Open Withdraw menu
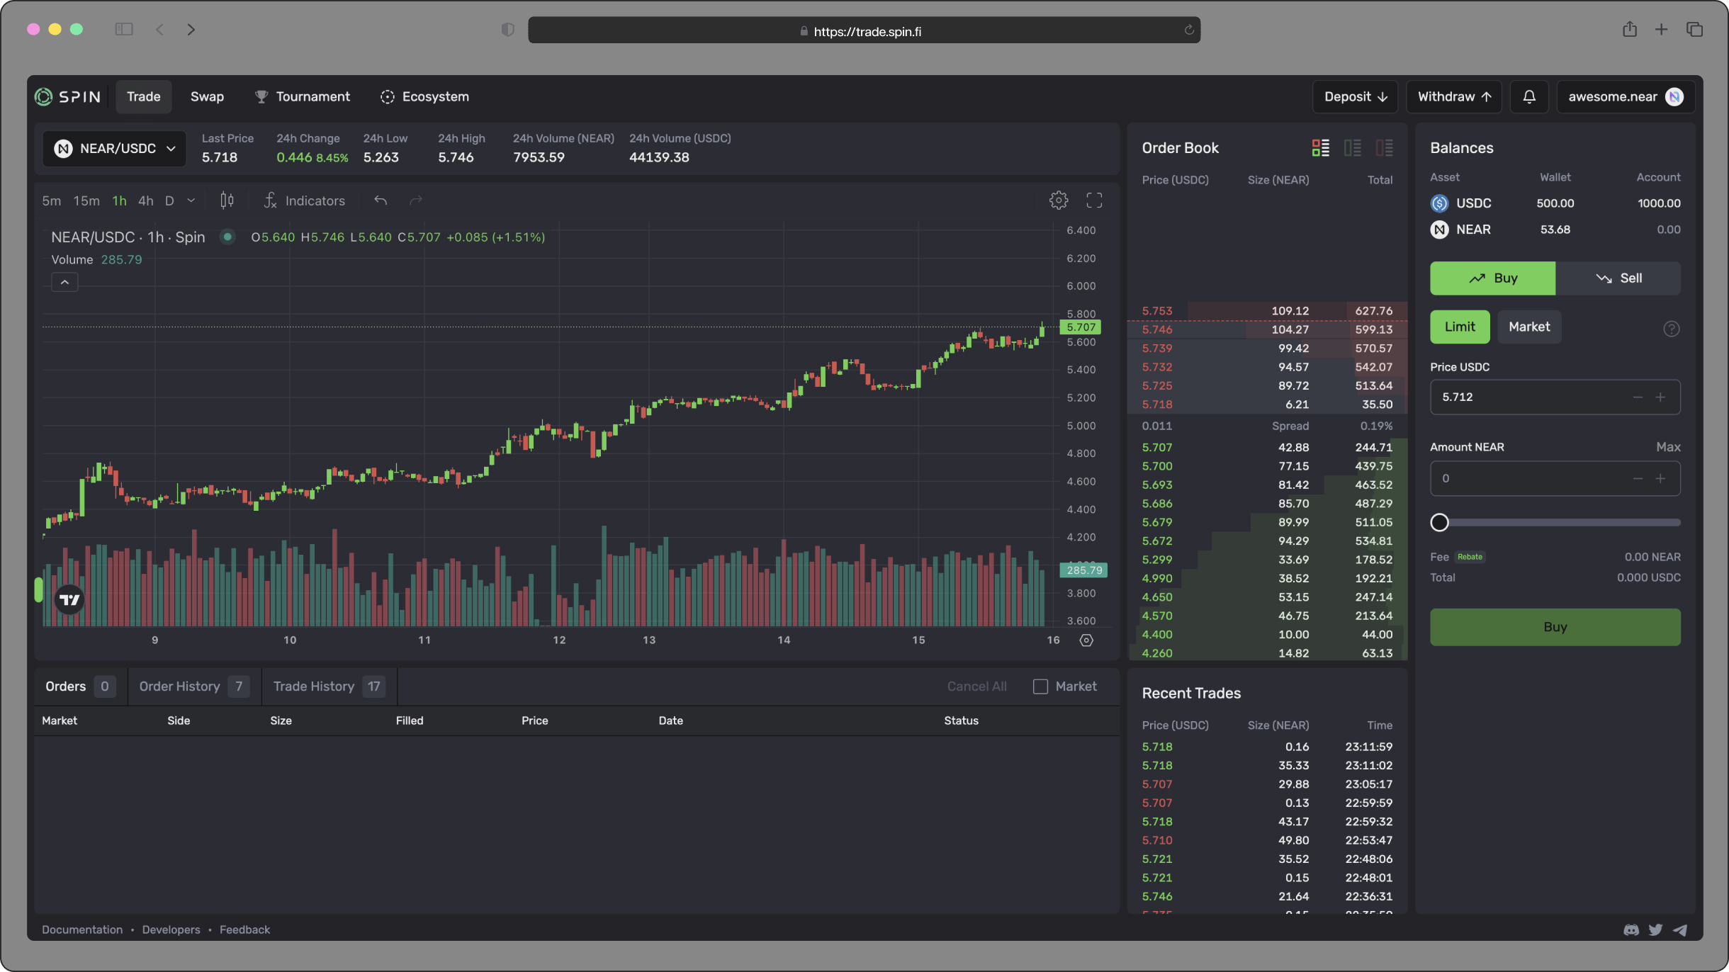Screen dimensions: 1729x972 click(1454, 96)
